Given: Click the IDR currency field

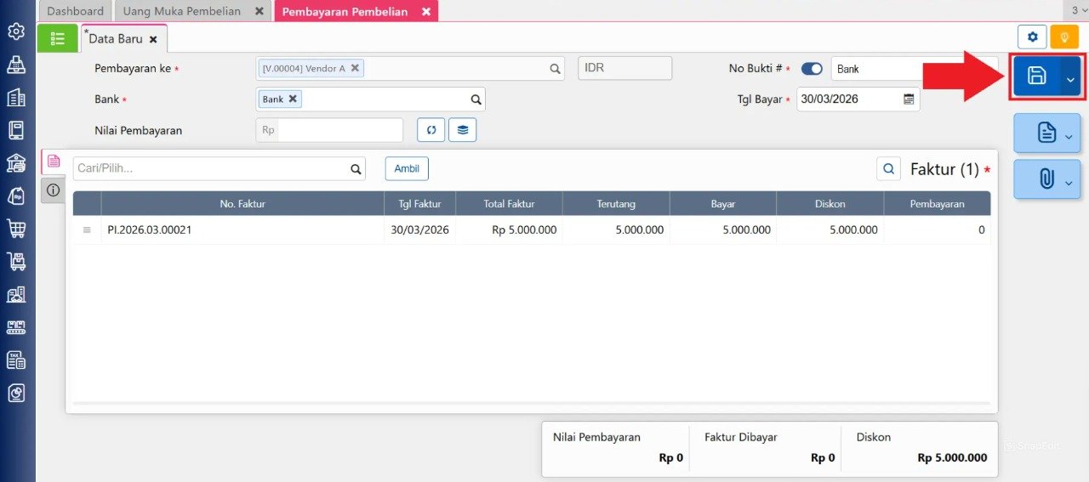Looking at the screenshot, I should click(x=625, y=68).
